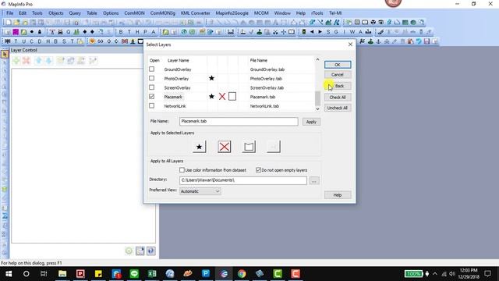Image resolution: width=499 pixels, height=281 pixels.
Task: Click the star symbol in the PhotoOverlay row
Action: [x=211, y=78]
